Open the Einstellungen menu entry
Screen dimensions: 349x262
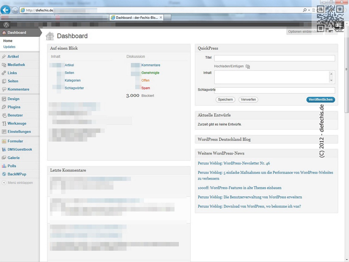19,132
